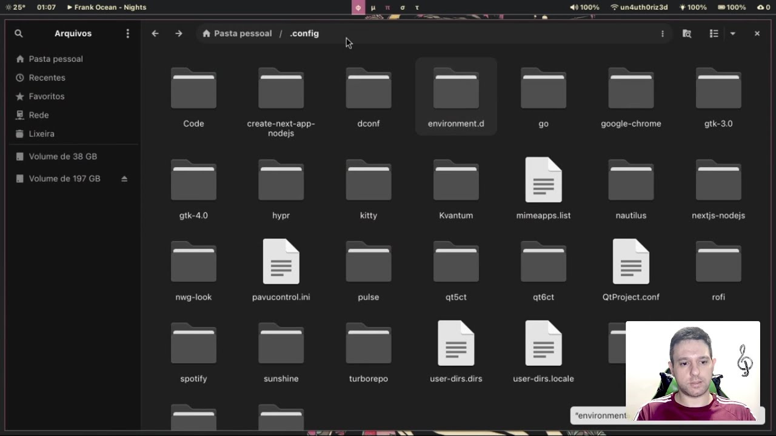Click the volume 100% indicator
Image resolution: width=776 pixels, height=436 pixels.
point(584,7)
